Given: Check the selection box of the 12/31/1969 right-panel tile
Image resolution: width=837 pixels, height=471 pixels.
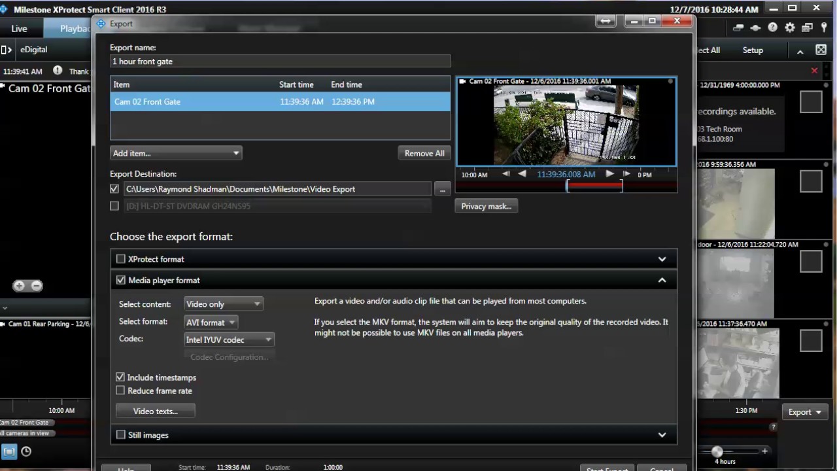Looking at the screenshot, I should pyautogui.click(x=811, y=102).
